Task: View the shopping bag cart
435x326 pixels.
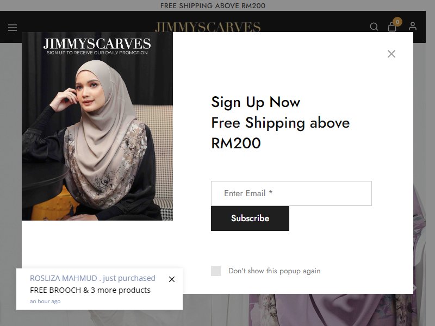Action: click(392, 27)
